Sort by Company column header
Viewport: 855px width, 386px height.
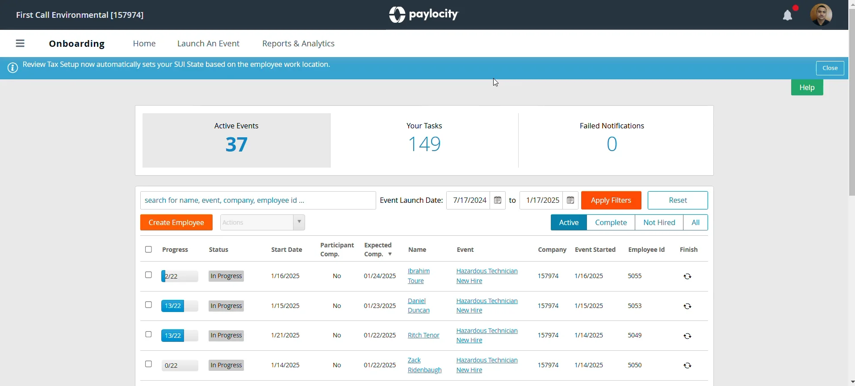click(x=552, y=250)
